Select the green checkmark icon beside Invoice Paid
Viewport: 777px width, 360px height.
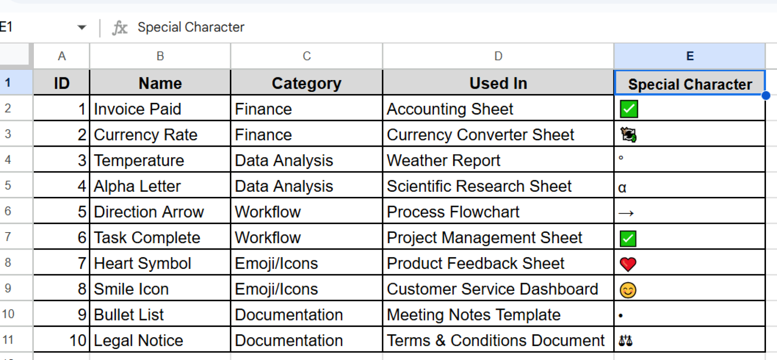click(629, 109)
